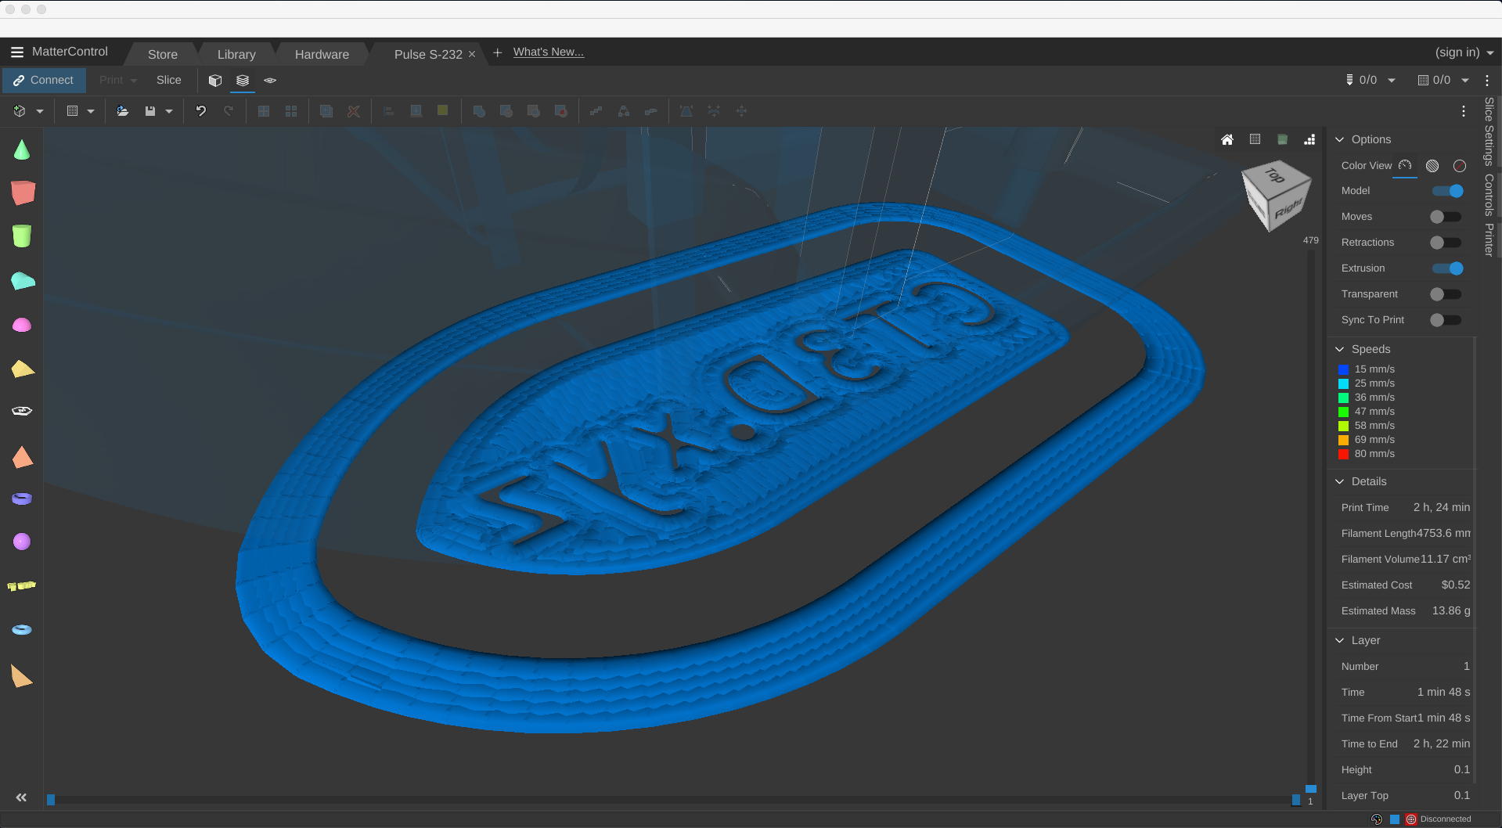
Task: Select the striped material color view
Action: coord(1432,165)
